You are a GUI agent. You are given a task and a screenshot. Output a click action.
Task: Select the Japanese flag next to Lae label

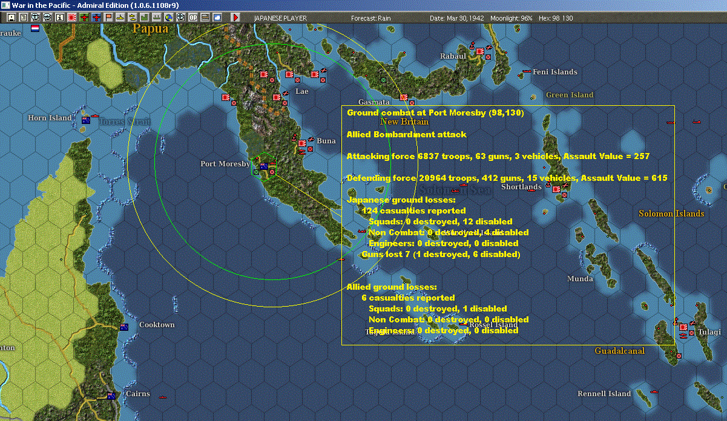click(277, 97)
